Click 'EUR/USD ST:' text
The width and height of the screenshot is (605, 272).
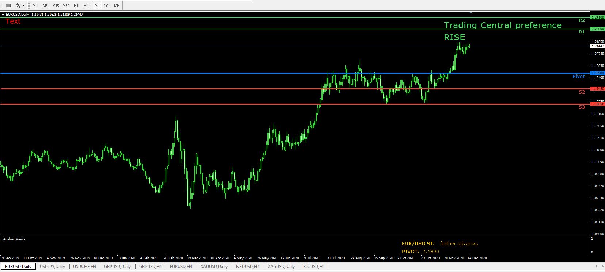(418, 244)
